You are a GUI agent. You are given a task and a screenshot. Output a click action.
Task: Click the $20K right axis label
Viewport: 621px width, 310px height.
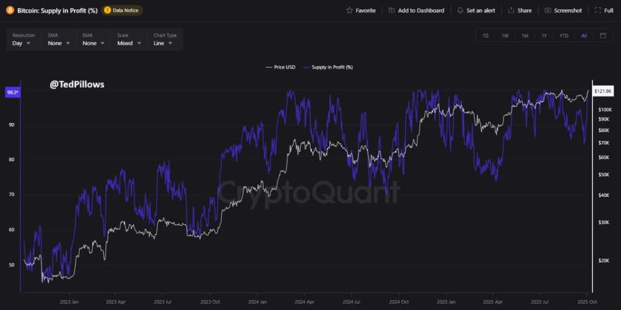[603, 261]
